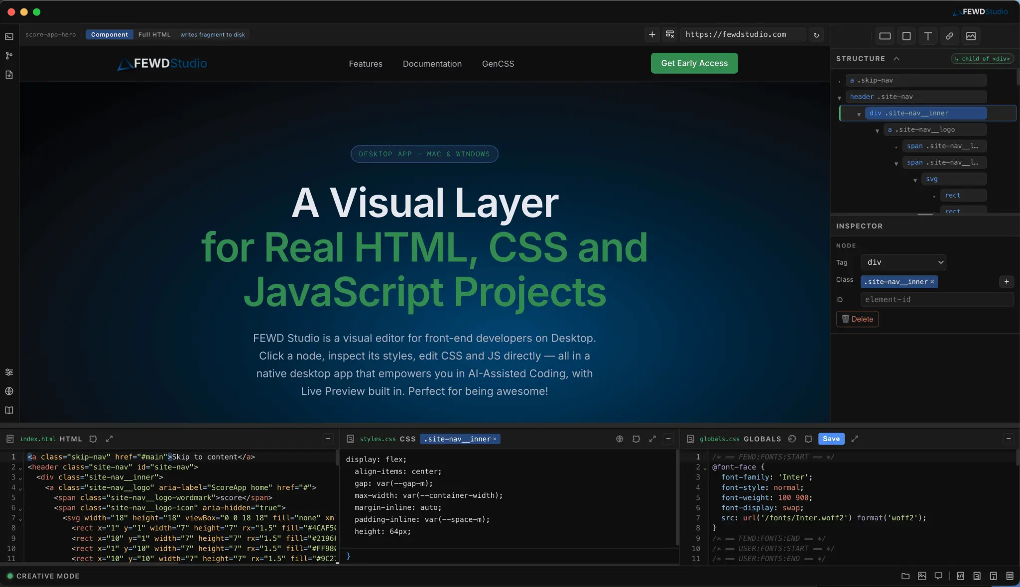Image resolution: width=1020 pixels, height=587 pixels.
Task: Minimize the GLOBALS editor panel
Action: click(x=1009, y=439)
